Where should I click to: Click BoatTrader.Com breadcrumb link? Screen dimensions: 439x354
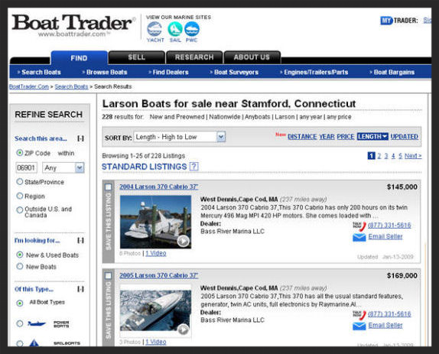click(29, 86)
